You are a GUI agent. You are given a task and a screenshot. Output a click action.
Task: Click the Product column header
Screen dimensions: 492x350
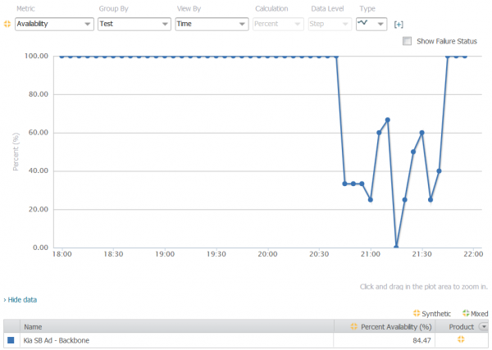461,327
